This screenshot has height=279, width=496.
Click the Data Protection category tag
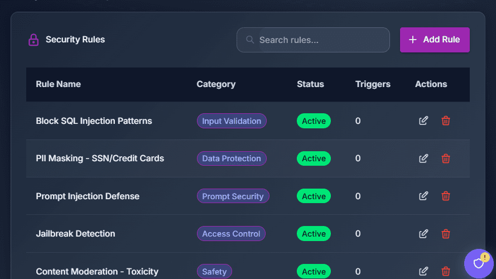[232, 158]
